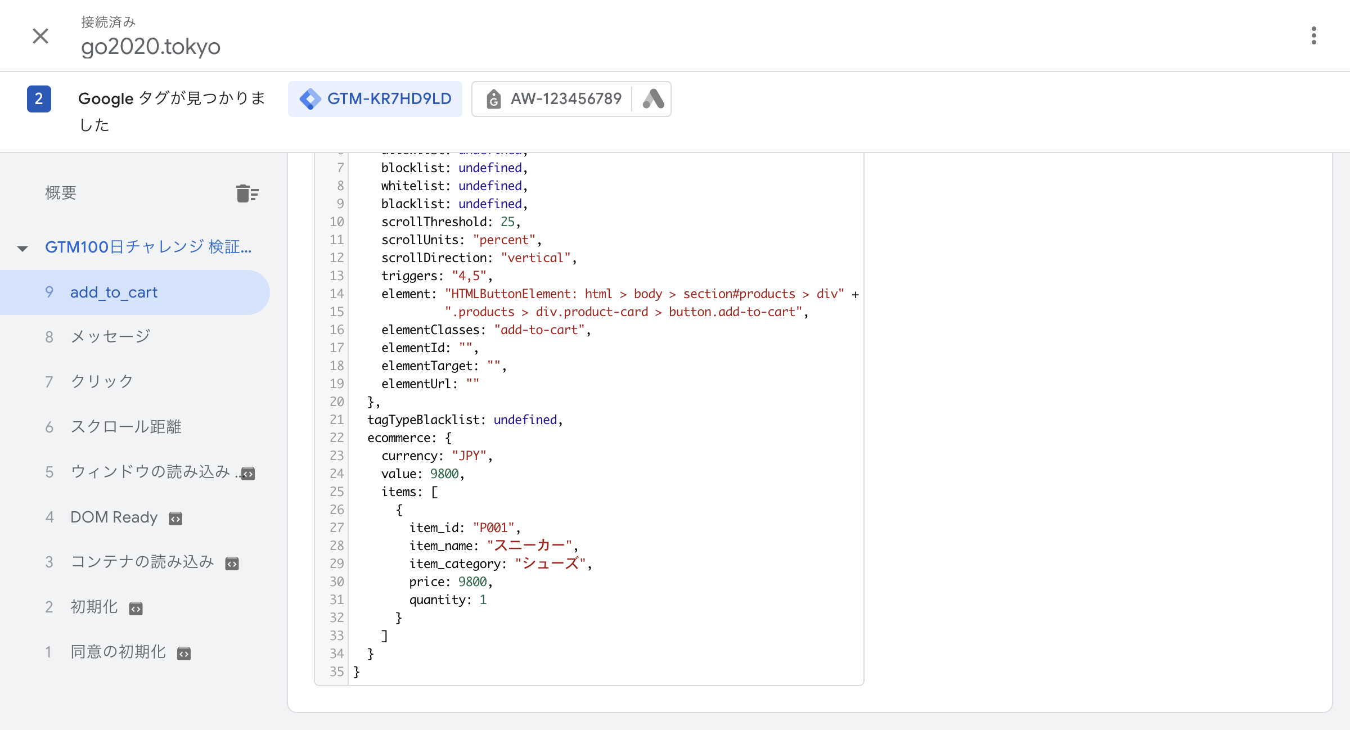Click the elementUrl empty string line
The image size is (1350, 730).
[430, 384]
